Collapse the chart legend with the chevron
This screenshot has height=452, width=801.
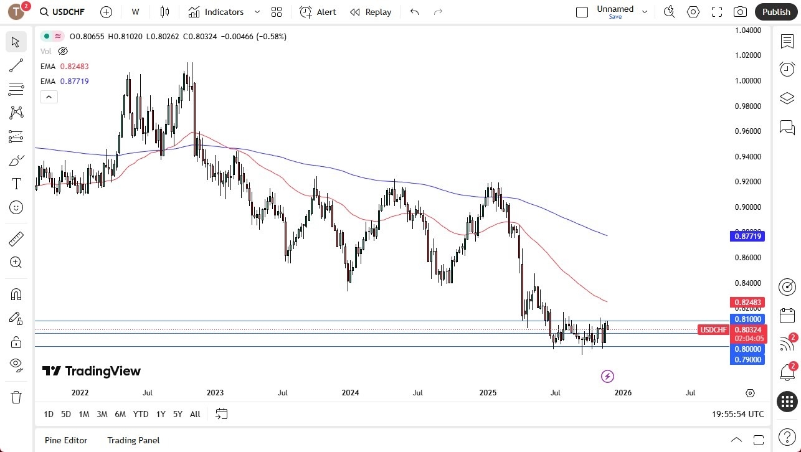pos(49,97)
